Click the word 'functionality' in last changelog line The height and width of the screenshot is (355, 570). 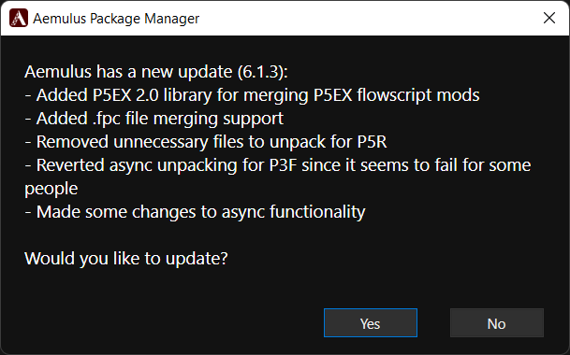[x=317, y=212]
